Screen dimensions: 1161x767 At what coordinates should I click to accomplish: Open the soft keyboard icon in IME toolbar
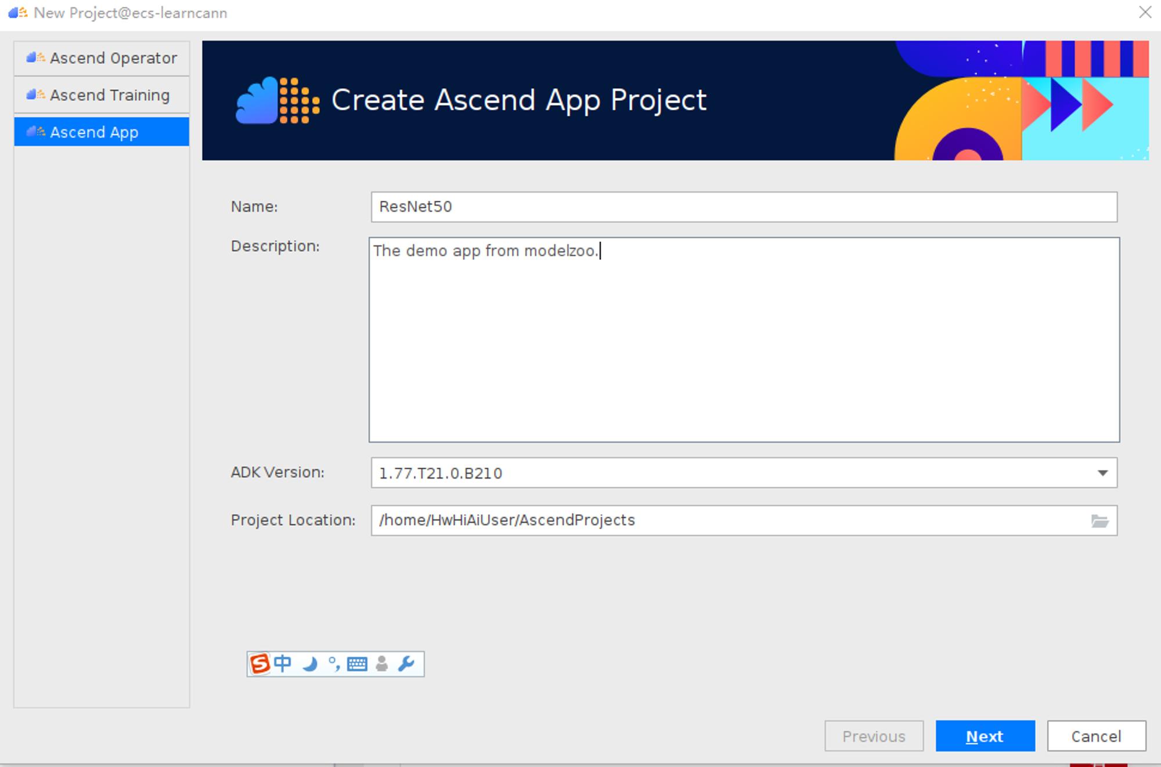click(x=357, y=664)
